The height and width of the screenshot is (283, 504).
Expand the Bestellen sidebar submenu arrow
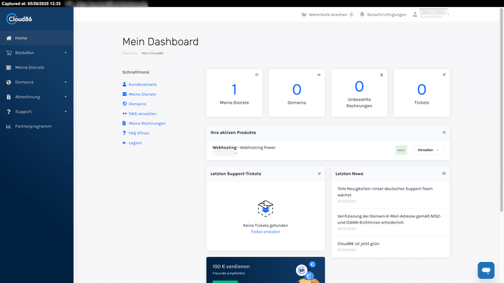pyautogui.click(x=66, y=53)
